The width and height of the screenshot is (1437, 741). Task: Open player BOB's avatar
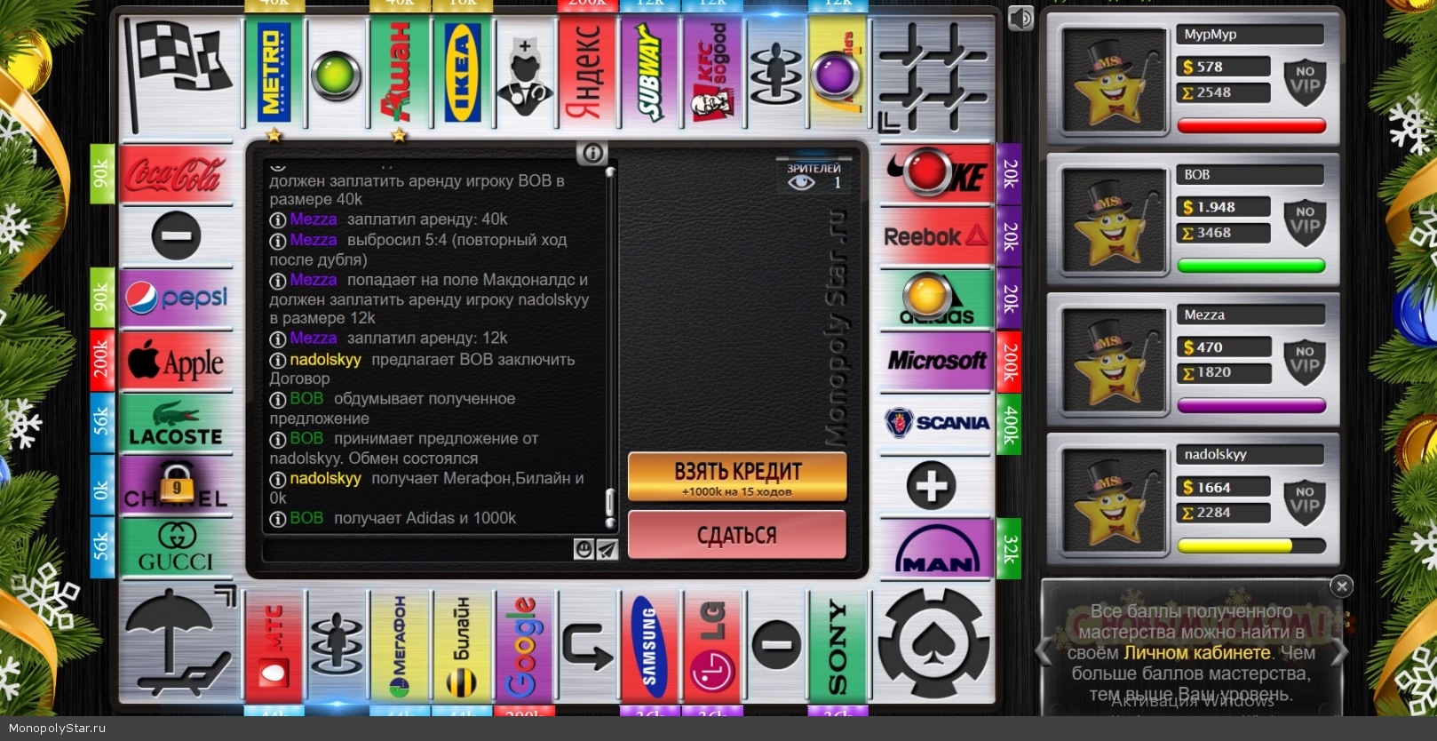pyautogui.click(x=1114, y=220)
